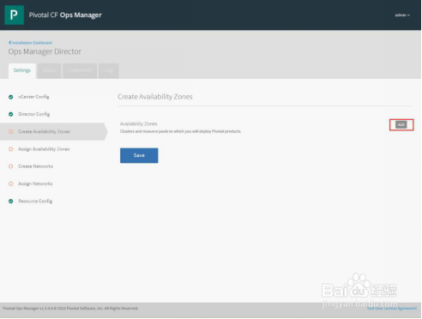The width and height of the screenshot is (422, 319).
Task: Go back to Installation Dashboard
Action: click(30, 43)
